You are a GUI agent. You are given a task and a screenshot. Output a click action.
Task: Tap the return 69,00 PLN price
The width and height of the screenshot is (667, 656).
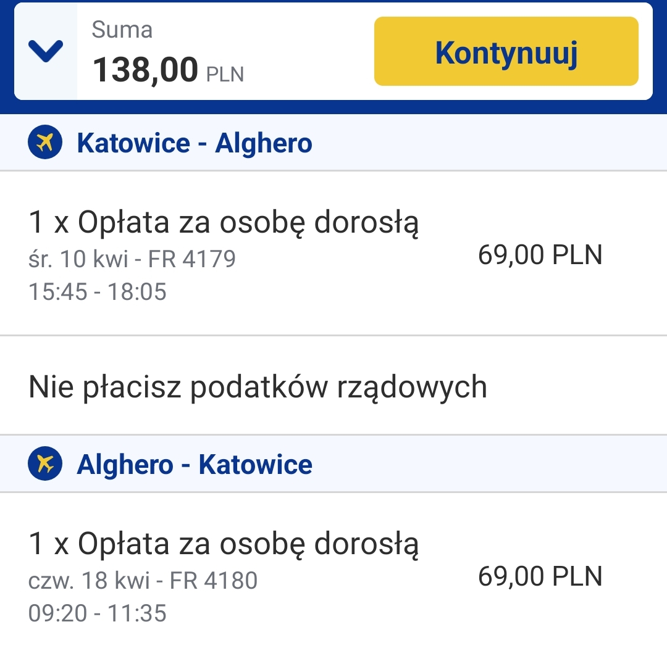point(540,576)
